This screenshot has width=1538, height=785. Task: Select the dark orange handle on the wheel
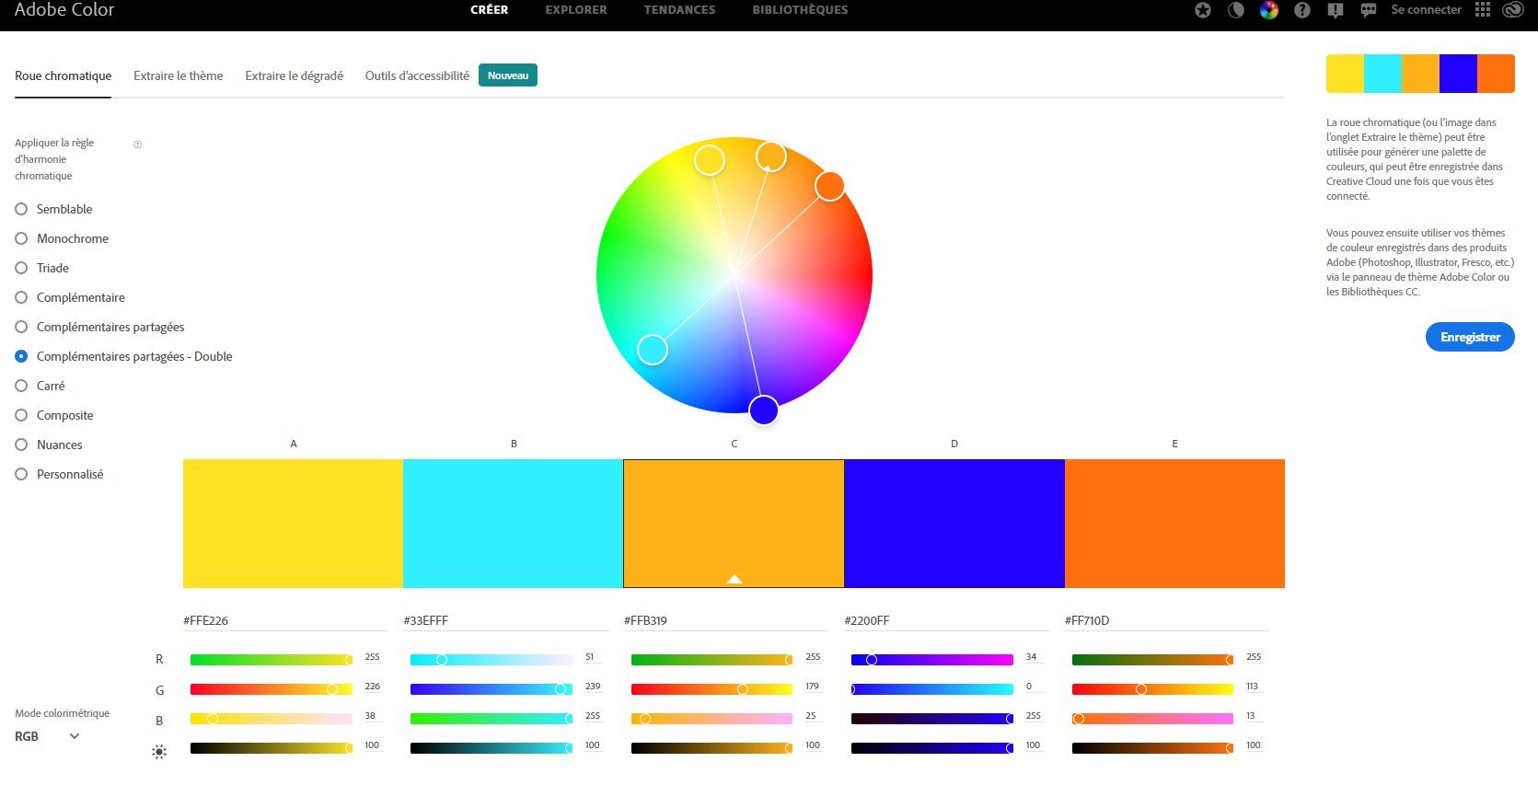point(829,186)
